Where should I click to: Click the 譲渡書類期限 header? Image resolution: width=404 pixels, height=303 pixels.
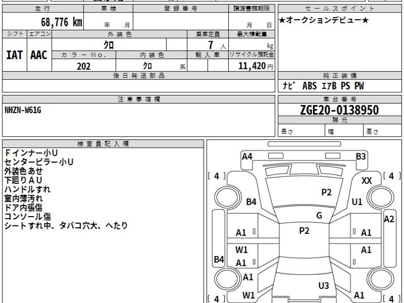[251, 9]
